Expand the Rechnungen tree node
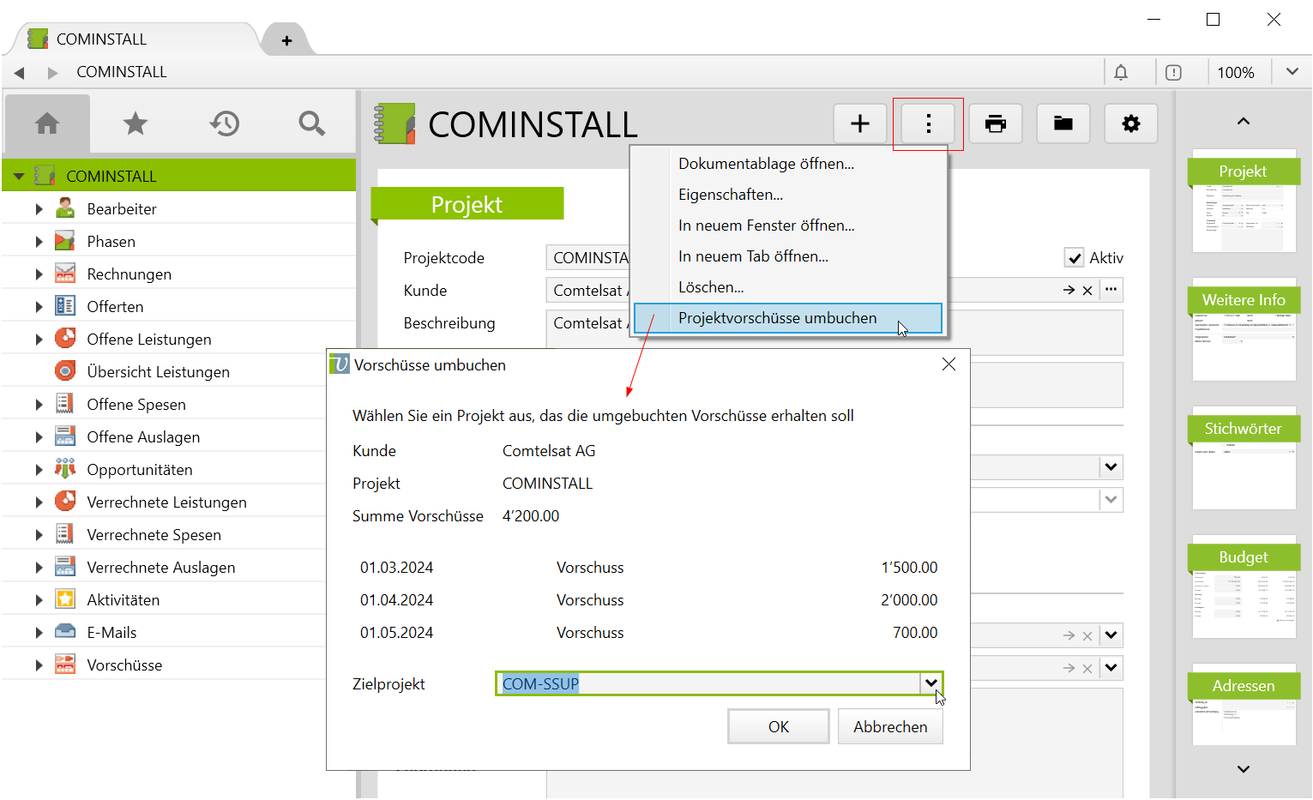The height and width of the screenshot is (800, 1313). pos(39,274)
